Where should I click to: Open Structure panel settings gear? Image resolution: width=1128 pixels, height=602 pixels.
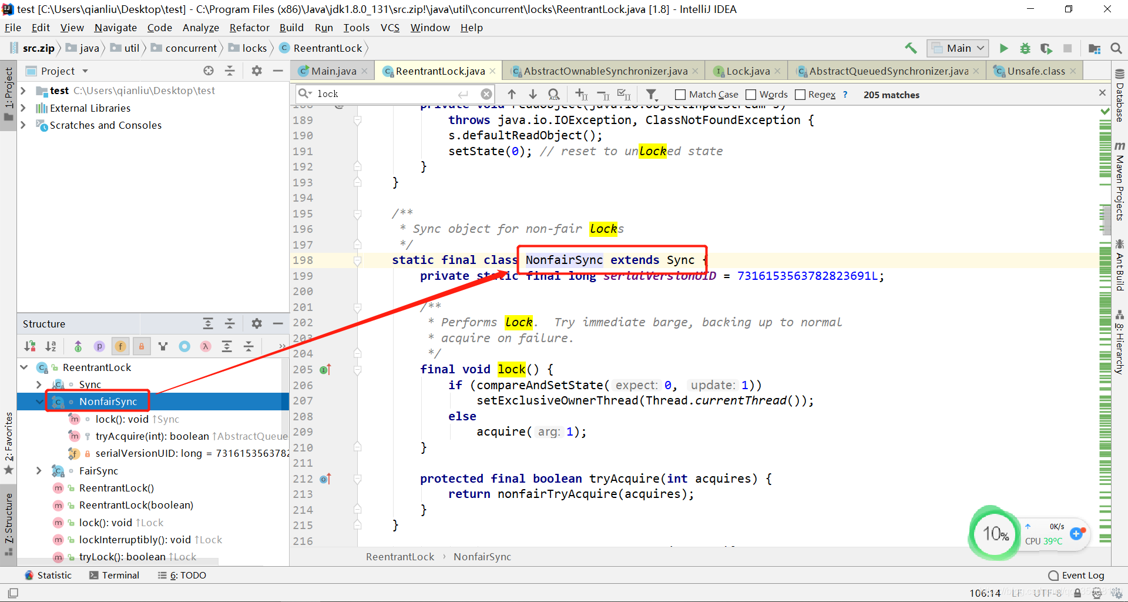(257, 323)
